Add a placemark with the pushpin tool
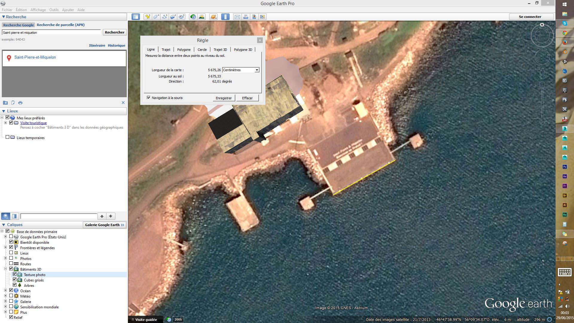The width and height of the screenshot is (574, 323). (148, 17)
